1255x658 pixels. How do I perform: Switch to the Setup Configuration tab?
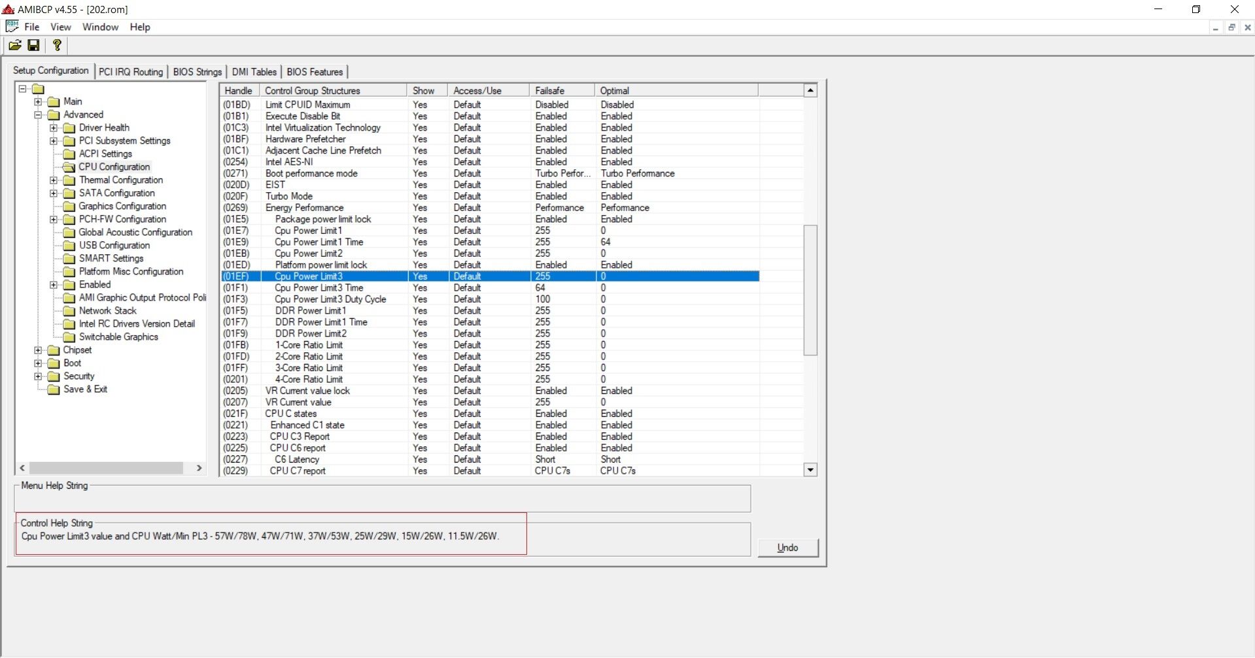(51, 71)
